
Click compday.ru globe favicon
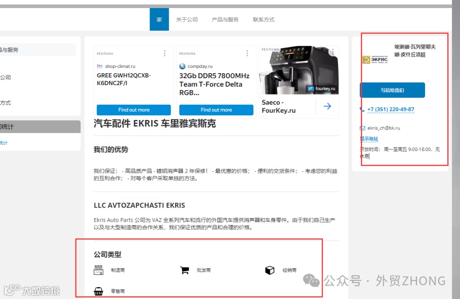tap(182, 66)
